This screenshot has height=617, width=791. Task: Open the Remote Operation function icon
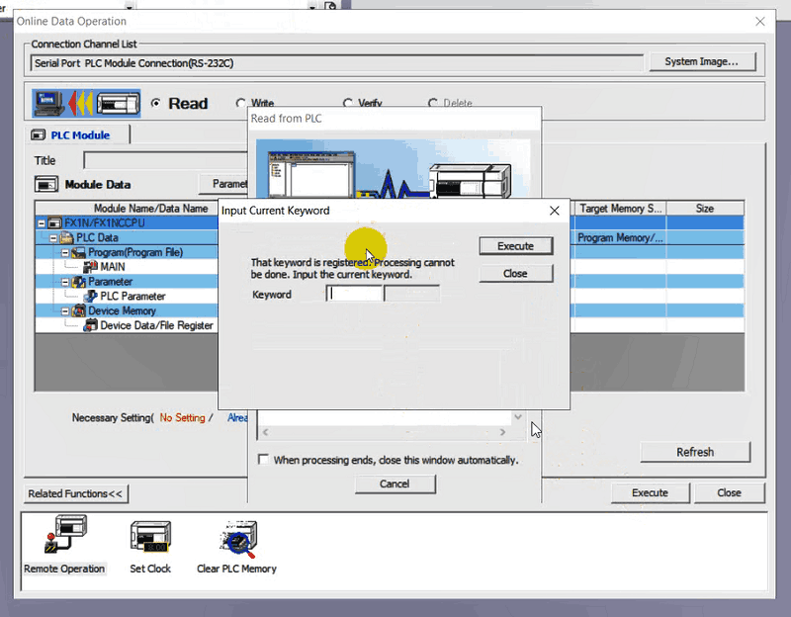coord(64,537)
